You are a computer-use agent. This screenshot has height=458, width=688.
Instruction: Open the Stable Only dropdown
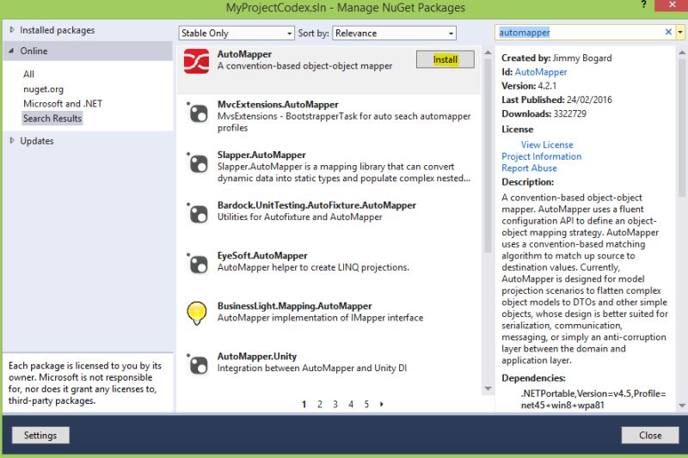236,34
